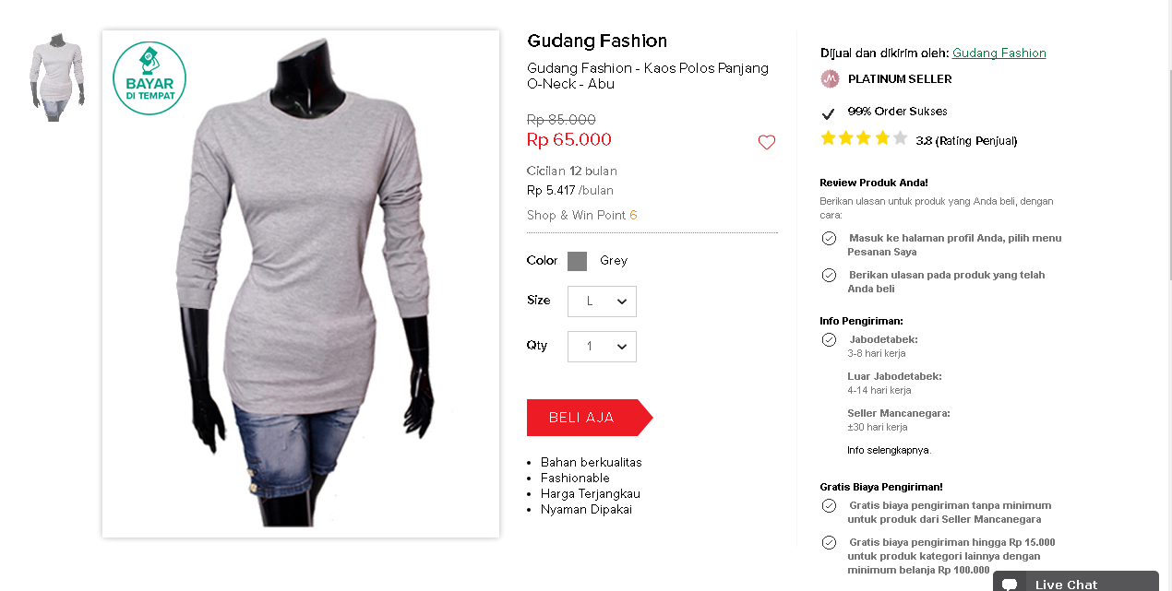
Task: Click the main product image
Action: 301,286
